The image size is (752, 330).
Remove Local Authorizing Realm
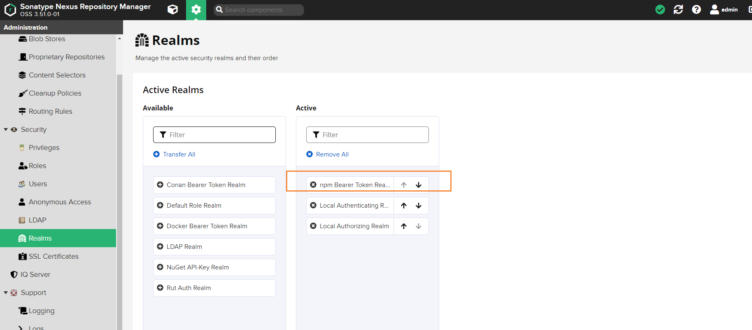[x=313, y=226]
